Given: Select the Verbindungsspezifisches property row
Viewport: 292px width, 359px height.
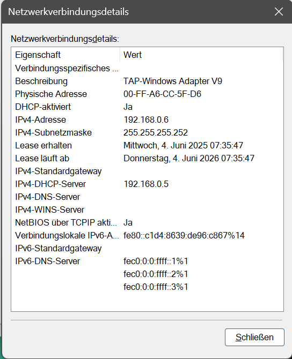Looking at the screenshot, I should (x=147, y=69).
